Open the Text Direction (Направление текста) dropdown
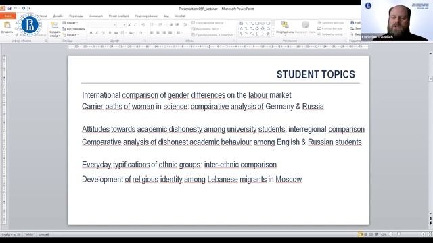 coord(209,23)
